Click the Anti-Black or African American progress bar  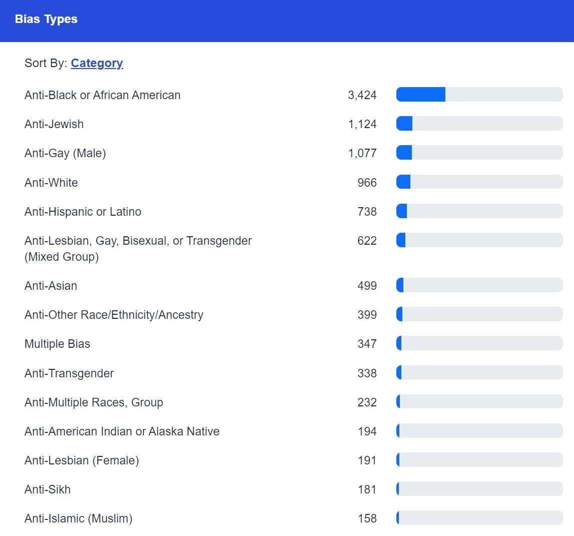(x=479, y=95)
